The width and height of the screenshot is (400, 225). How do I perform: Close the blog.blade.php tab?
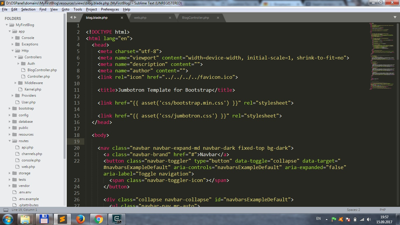(122, 18)
